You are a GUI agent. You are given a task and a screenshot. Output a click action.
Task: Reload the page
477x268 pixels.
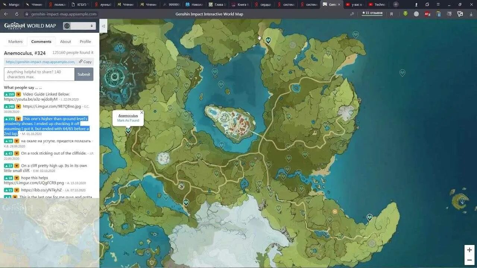pos(17,14)
